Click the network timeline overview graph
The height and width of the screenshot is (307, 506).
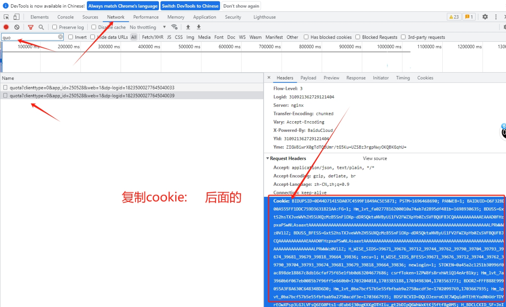click(253, 57)
